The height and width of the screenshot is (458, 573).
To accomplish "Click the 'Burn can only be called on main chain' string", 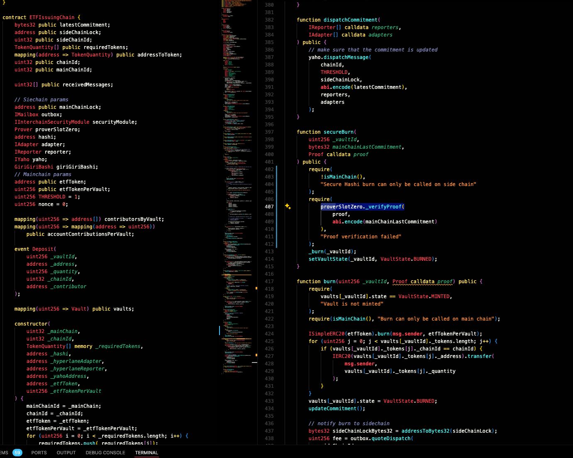I will pos(436,319).
